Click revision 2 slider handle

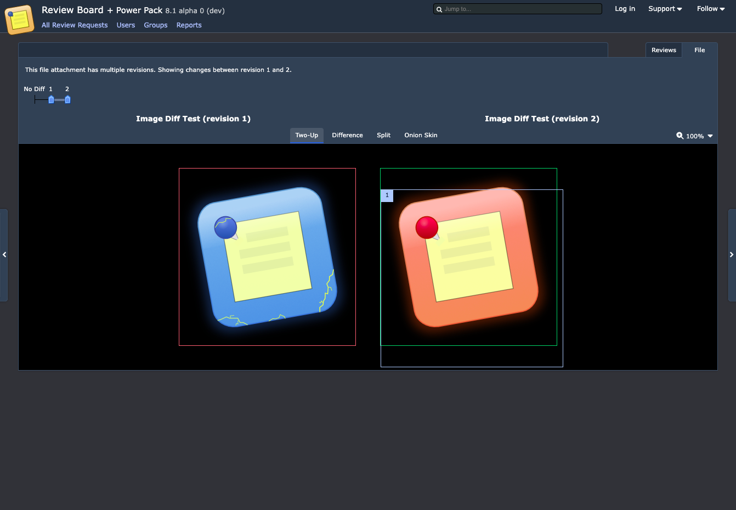[x=67, y=99]
